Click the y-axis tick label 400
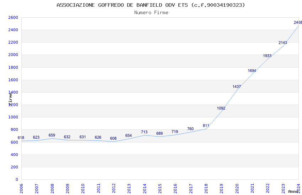 click(x=15, y=155)
